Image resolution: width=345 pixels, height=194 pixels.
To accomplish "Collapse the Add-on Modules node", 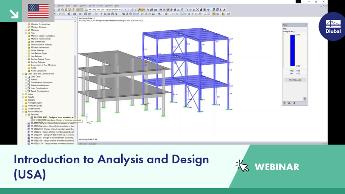I will point(23,112).
